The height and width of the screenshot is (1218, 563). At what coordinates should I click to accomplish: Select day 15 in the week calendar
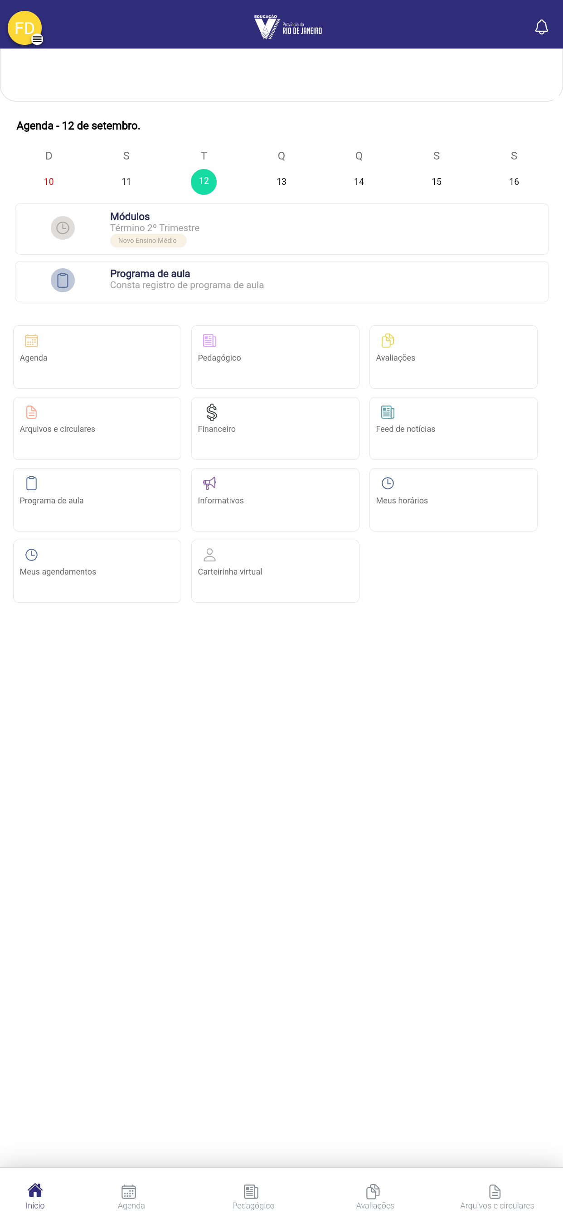click(x=437, y=182)
